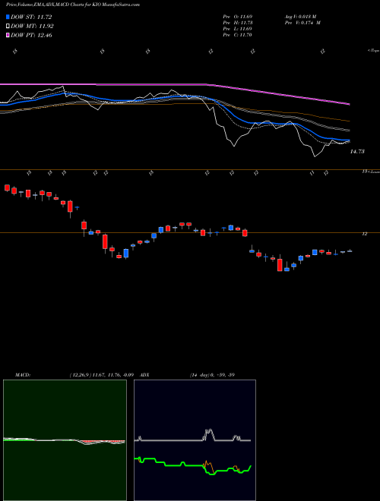This screenshot has width=380, height=501.
Task: Select the 'DOW MT: 11.92' legend text
Action: pos(32,27)
